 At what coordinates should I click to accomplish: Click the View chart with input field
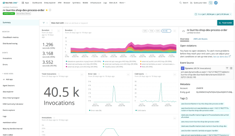(133, 23)
